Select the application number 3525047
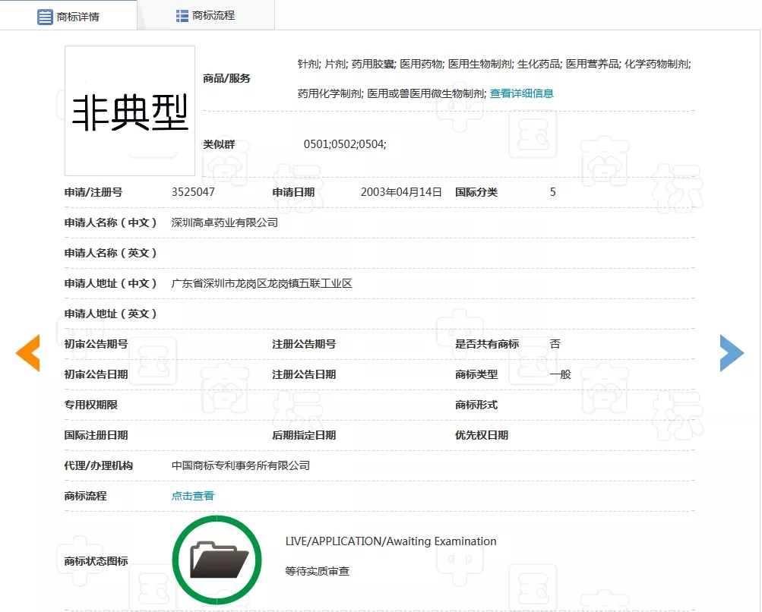Screen dimensions: 762x612 (x=193, y=192)
